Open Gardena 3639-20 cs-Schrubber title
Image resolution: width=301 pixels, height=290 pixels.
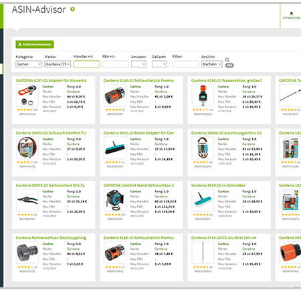coord(218,185)
